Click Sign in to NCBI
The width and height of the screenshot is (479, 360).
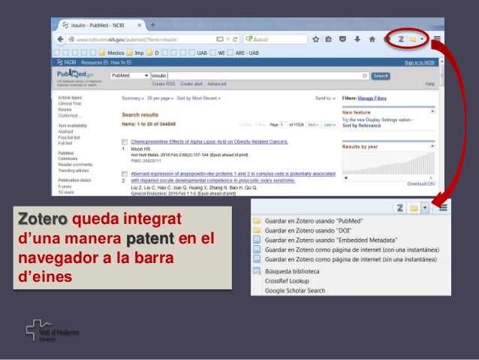tap(420, 62)
